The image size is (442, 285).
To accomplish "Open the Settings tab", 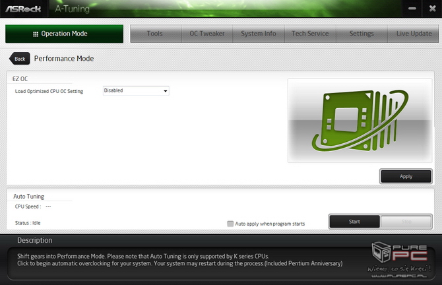I will pos(362,34).
